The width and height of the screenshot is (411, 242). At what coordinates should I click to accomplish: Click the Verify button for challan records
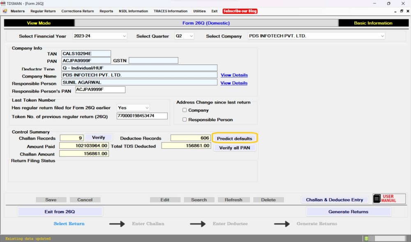pos(99,138)
